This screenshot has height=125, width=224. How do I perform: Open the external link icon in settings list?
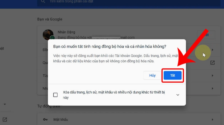coord(212,63)
